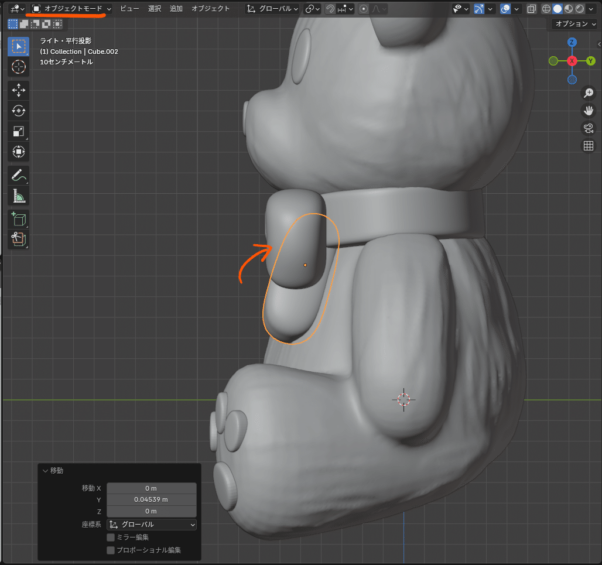Toggle camera view icon
Screen dimensions: 602x565
[x=588, y=128]
